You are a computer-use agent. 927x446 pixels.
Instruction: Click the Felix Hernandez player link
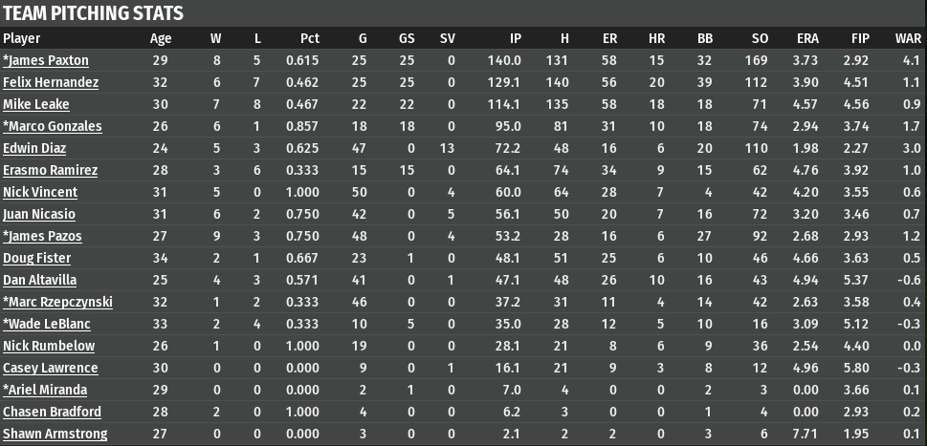(x=51, y=82)
